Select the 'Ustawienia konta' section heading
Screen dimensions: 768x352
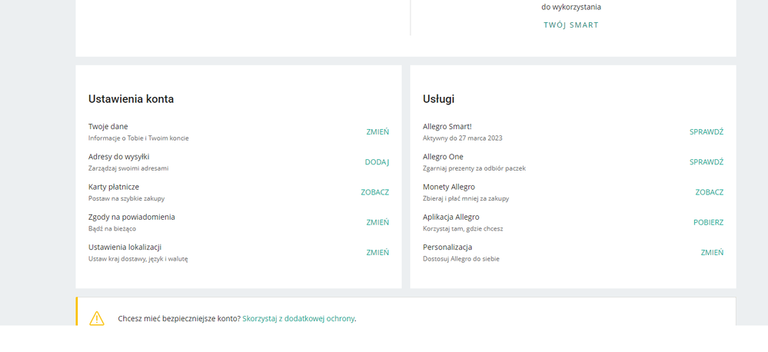131,99
